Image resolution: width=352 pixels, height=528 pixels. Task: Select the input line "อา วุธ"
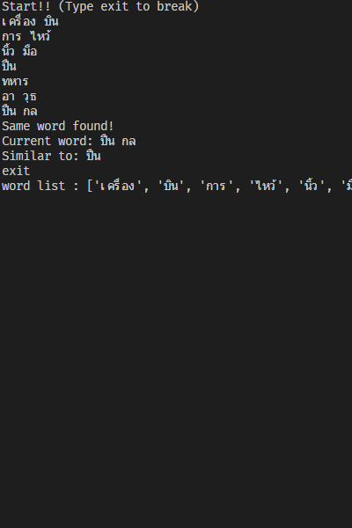19,97
